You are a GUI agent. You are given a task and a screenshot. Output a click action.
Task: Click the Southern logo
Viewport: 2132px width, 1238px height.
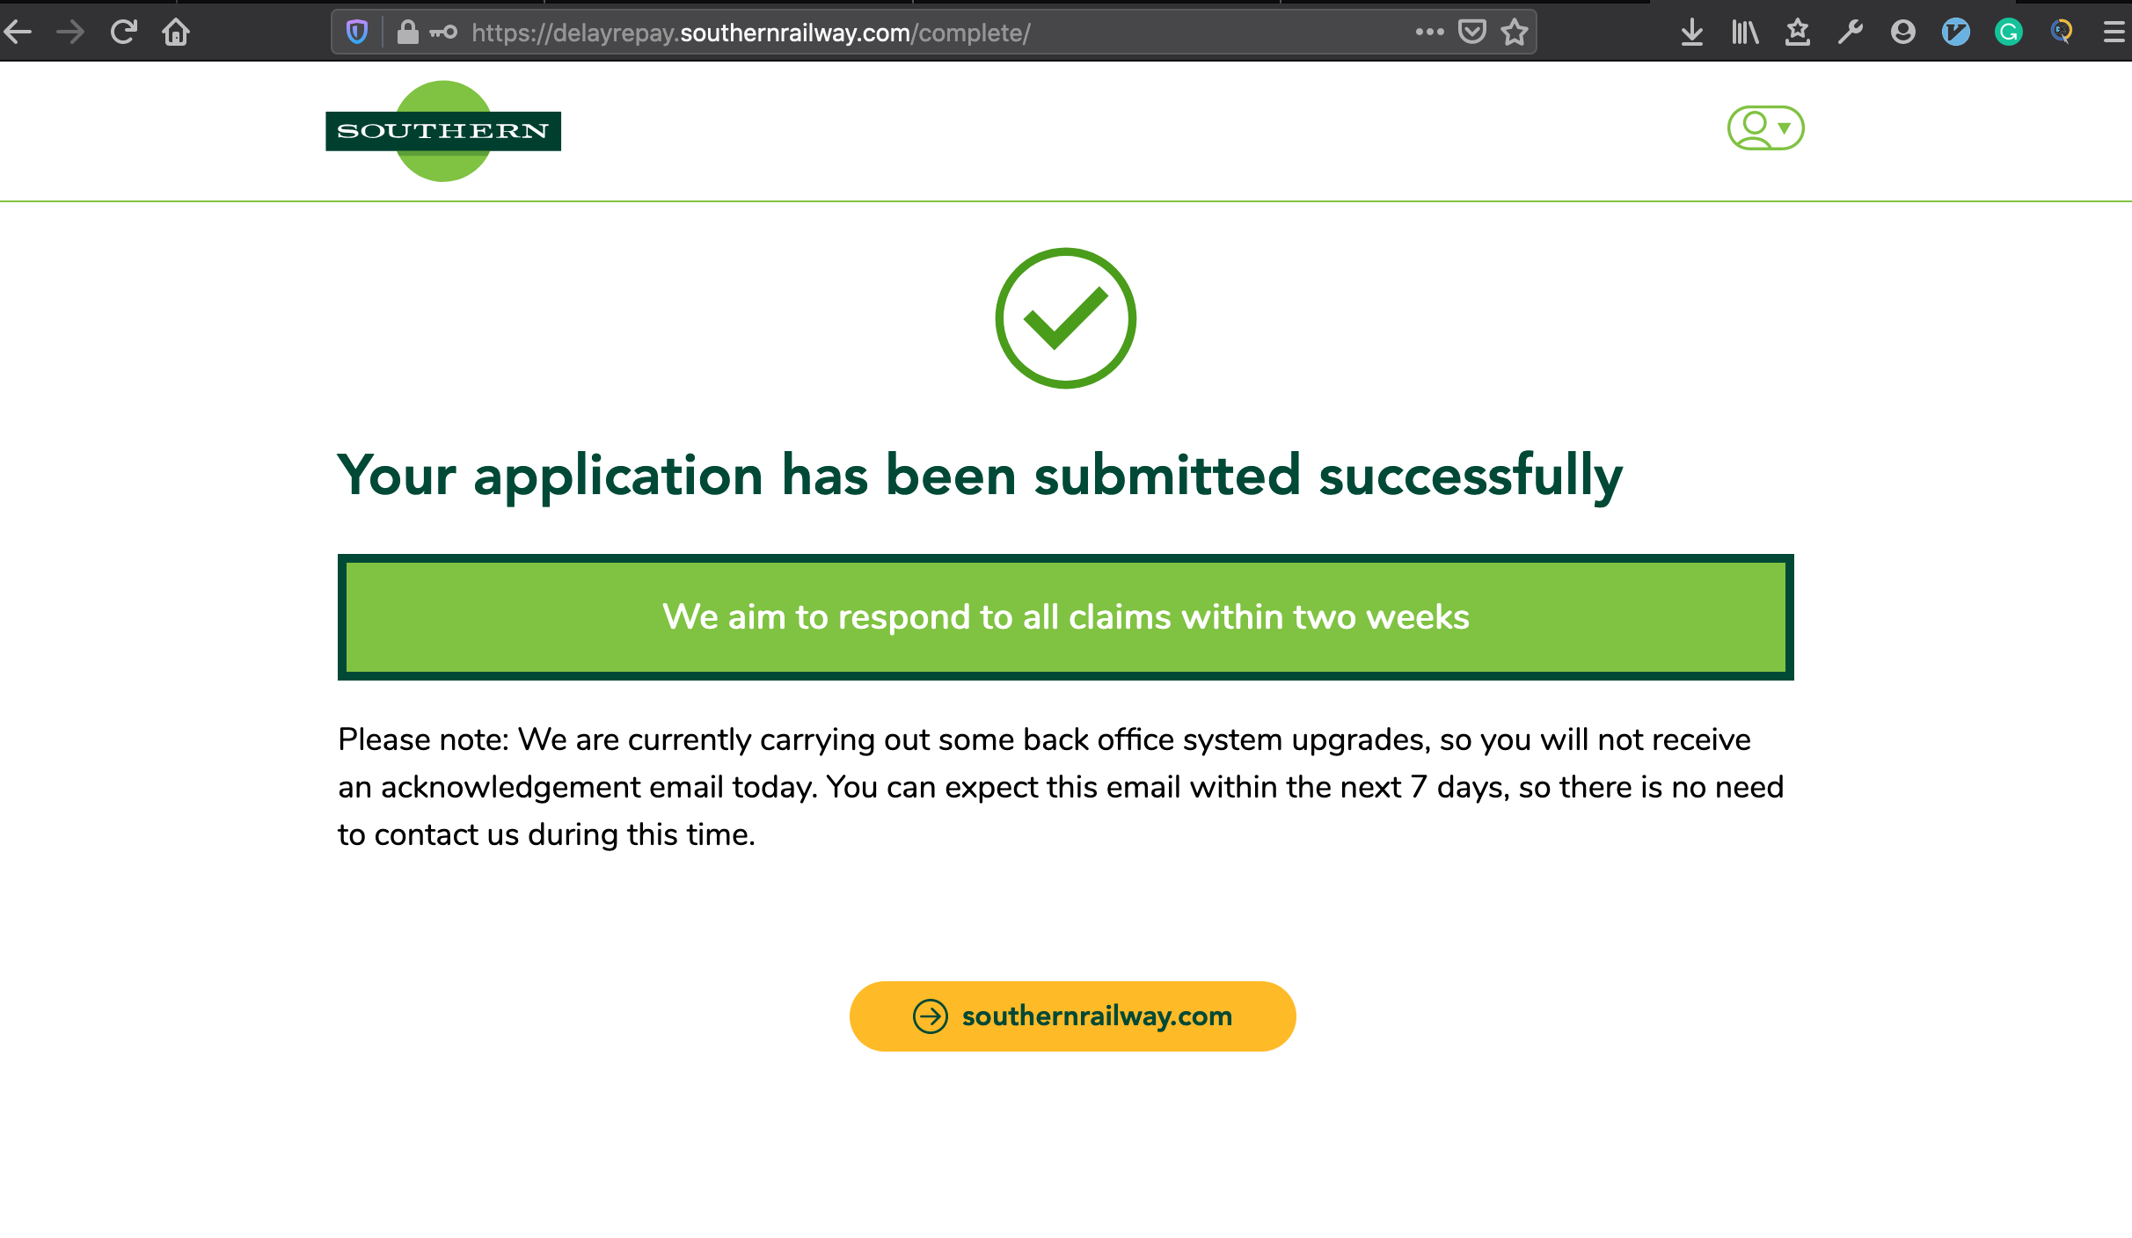443,131
